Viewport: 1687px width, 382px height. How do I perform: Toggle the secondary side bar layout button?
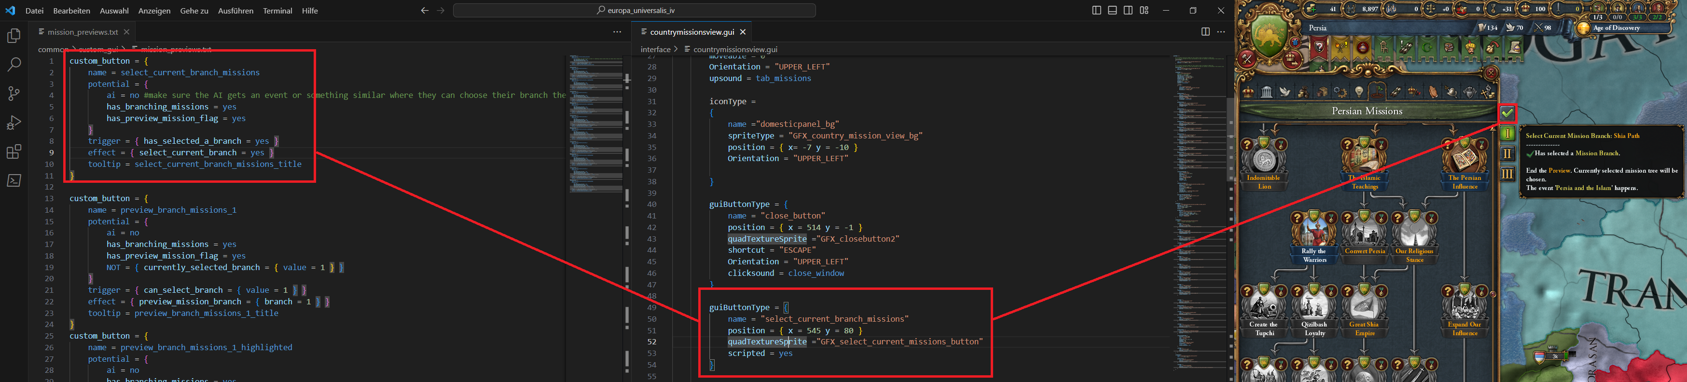(1128, 11)
